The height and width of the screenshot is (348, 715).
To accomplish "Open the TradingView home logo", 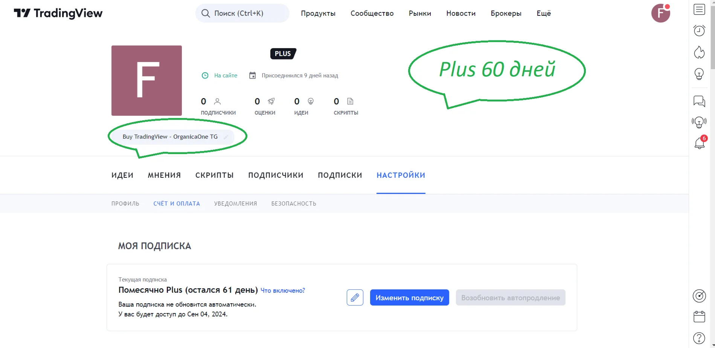I will [x=58, y=13].
